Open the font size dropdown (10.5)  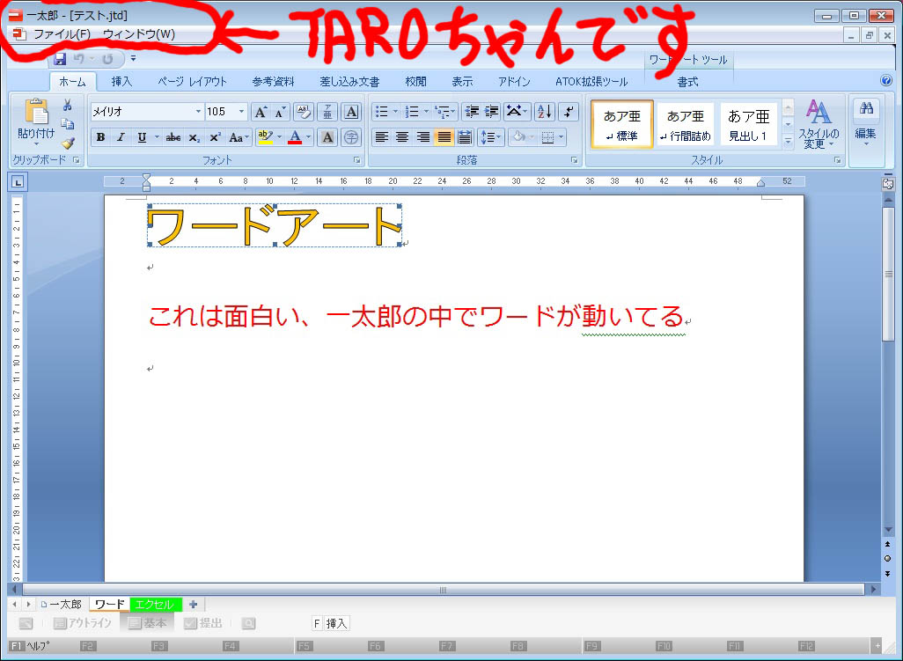[241, 111]
